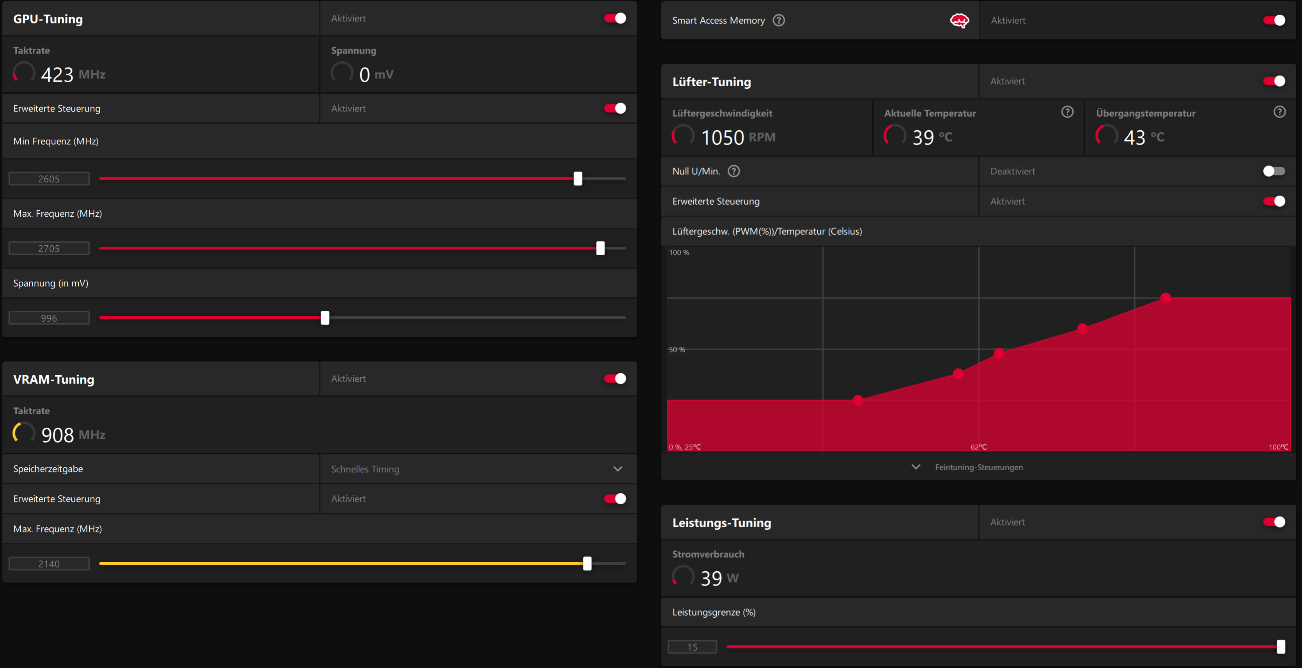This screenshot has height=668, width=1302.
Task: Click the Feintuning-Steuerungen chevron icon
Action: pyautogui.click(x=916, y=467)
